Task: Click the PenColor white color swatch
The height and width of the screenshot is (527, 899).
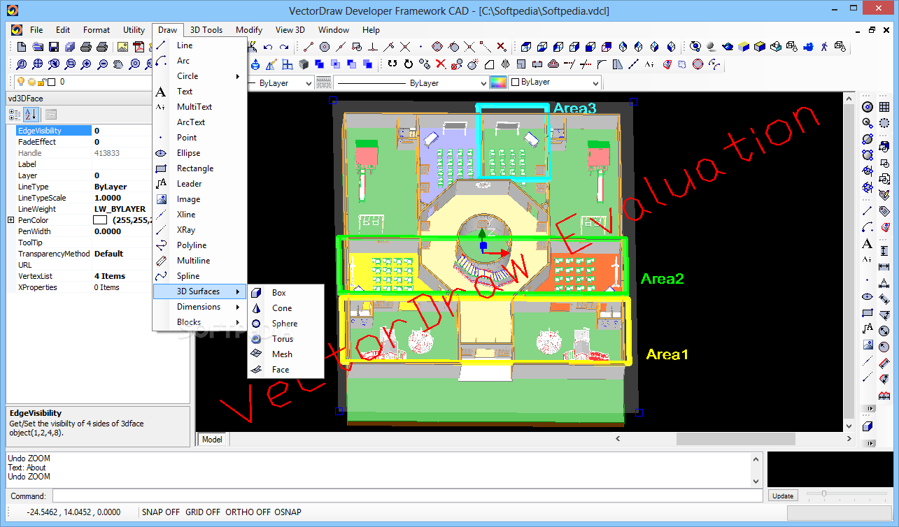Action: coord(100,220)
